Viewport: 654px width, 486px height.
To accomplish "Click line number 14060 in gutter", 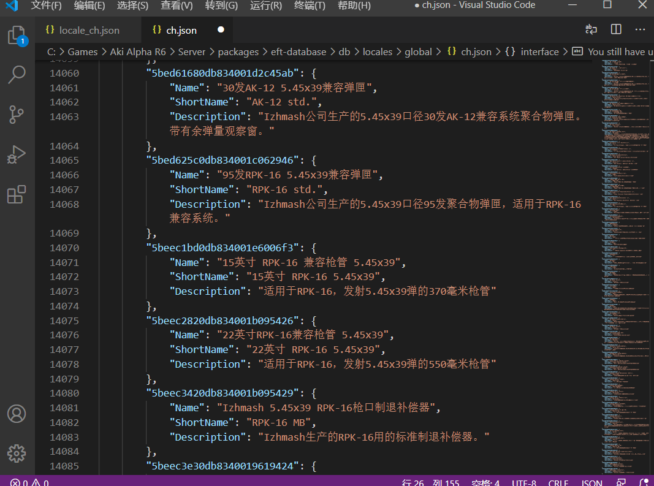I will 64,73.
